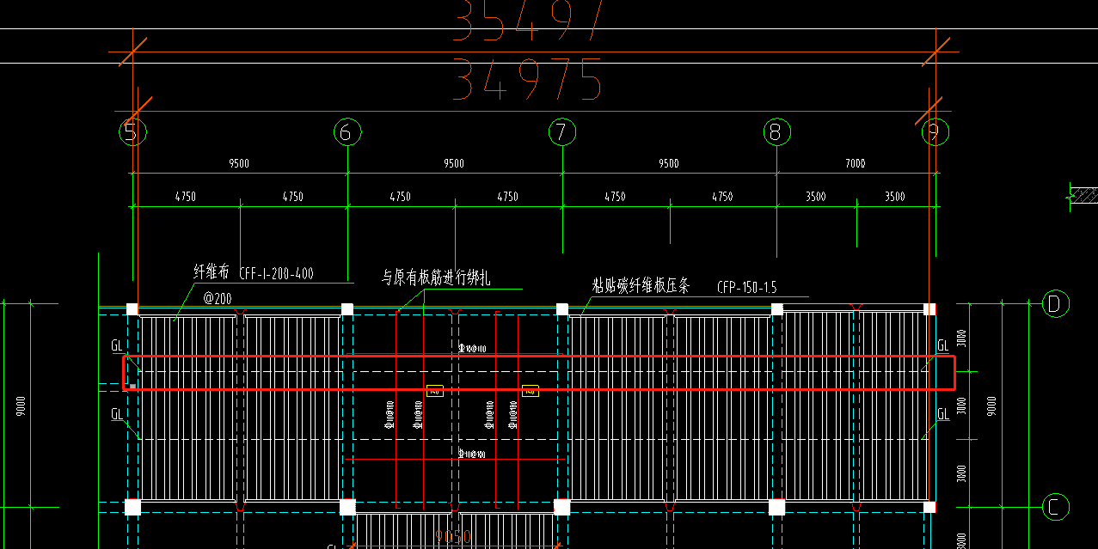Select grid axis bubble 8
Viewport: 1098px width, 549px height.
coord(776,132)
